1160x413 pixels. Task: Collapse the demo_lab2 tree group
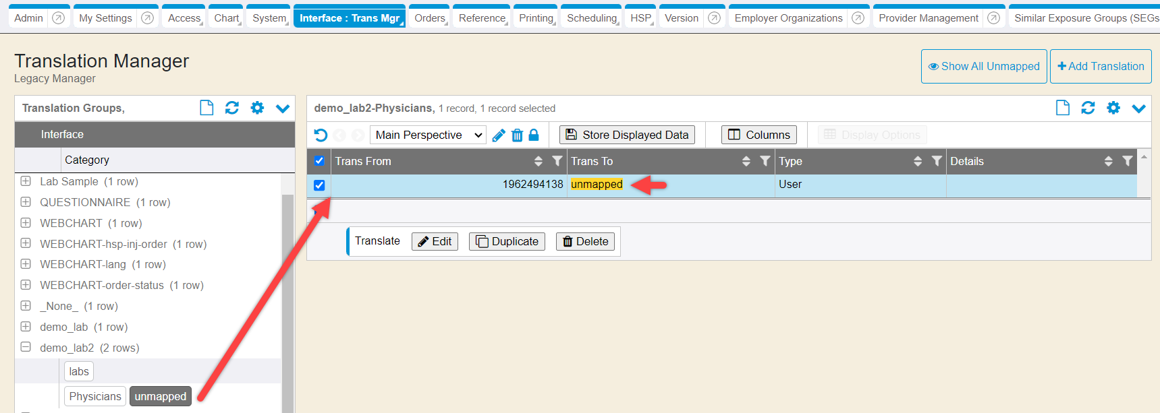[x=26, y=348]
